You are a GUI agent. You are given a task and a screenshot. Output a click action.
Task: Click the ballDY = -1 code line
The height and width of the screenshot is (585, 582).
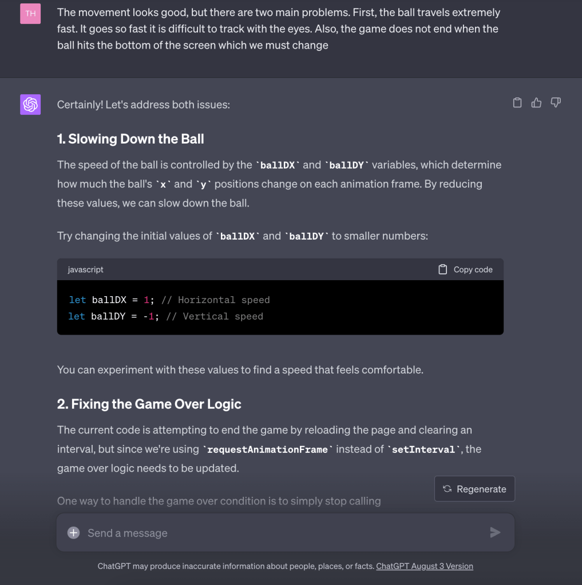[x=166, y=316]
